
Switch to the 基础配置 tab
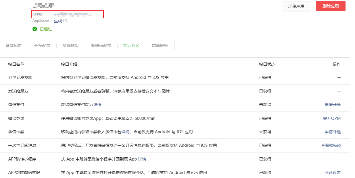click(x=14, y=46)
